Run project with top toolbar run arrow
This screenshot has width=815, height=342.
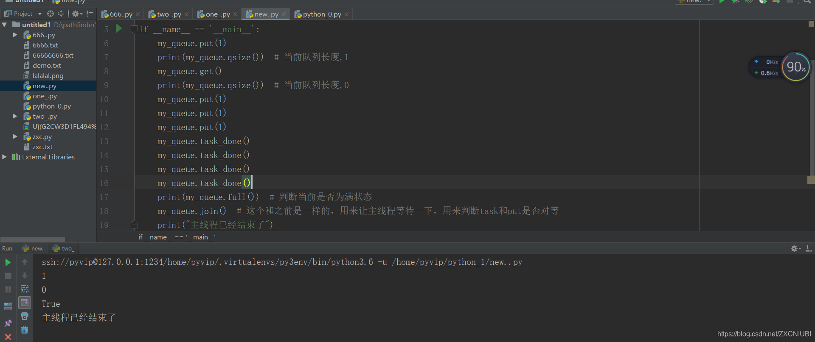pyautogui.click(x=722, y=2)
